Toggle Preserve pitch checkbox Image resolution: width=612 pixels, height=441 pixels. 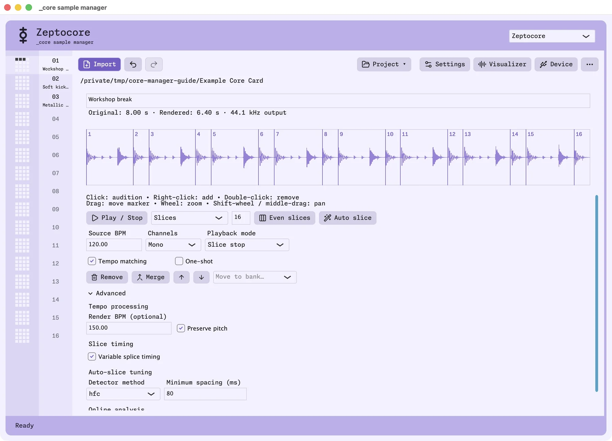point(181,328)
